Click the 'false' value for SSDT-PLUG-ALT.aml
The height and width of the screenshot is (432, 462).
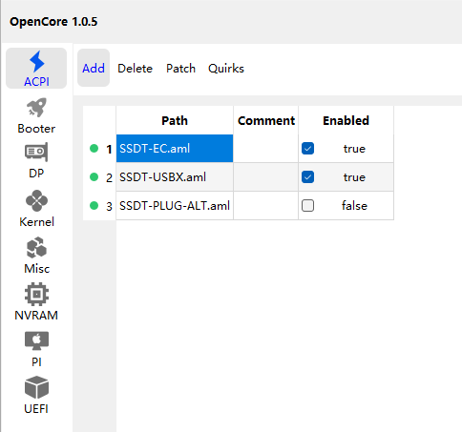[x=354, y=206]
